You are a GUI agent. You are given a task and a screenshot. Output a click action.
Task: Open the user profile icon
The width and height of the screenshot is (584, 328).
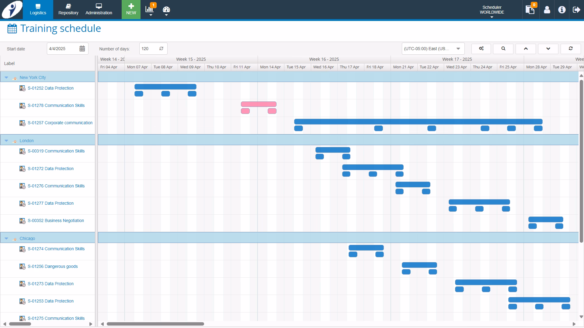pyautogui.click(x=547, y=10)
